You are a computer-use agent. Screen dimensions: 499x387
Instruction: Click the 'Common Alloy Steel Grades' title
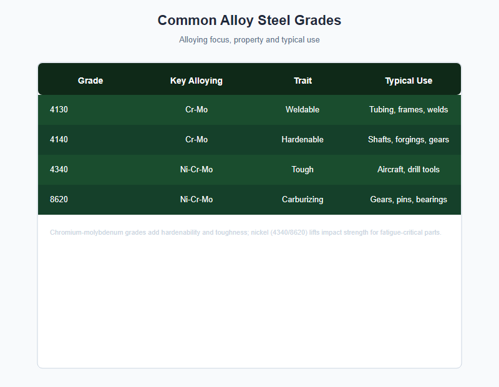[249, 21]
